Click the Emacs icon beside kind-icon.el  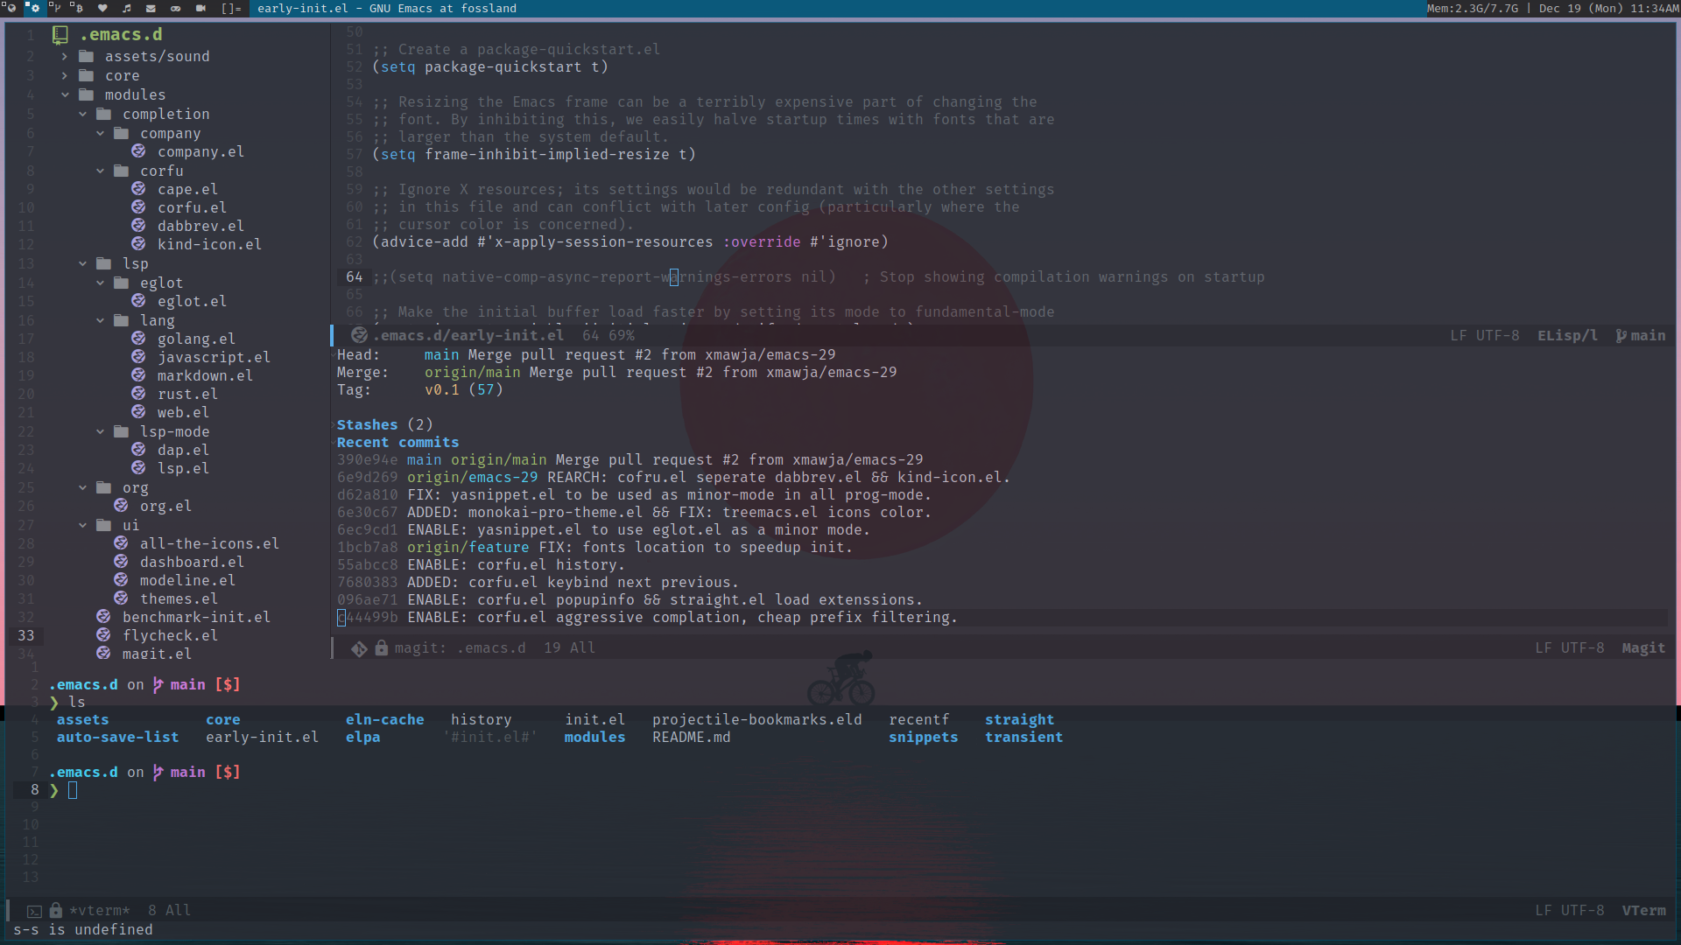point(138,244)
